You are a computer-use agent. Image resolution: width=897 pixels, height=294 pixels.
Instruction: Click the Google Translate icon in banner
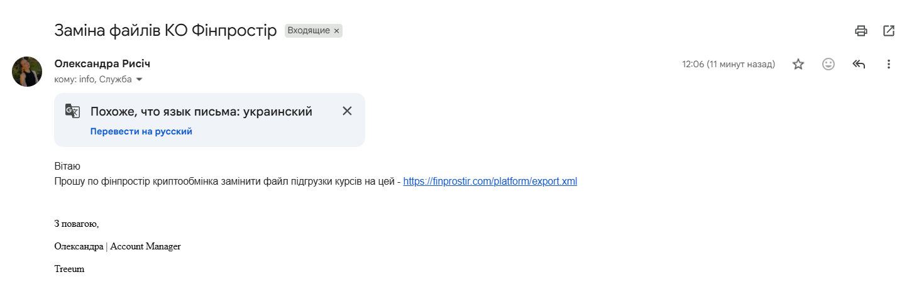tap(73, 111)
